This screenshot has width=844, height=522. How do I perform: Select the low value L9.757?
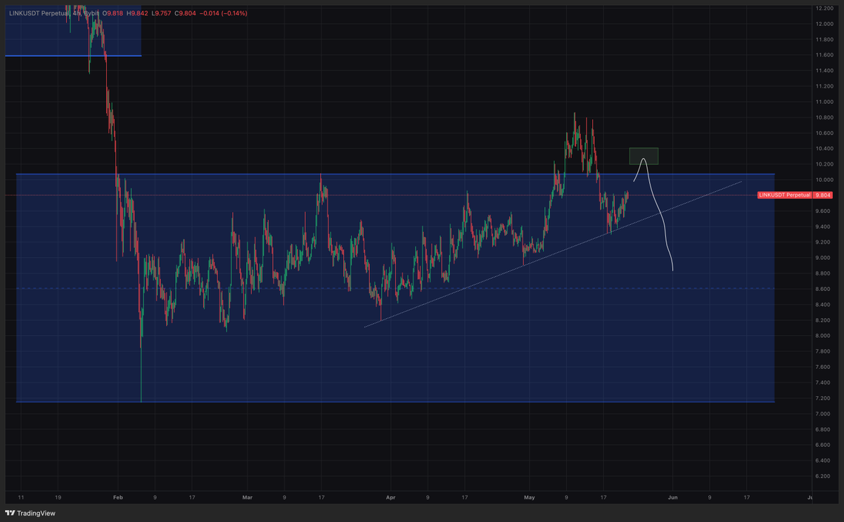click(161, 12)
